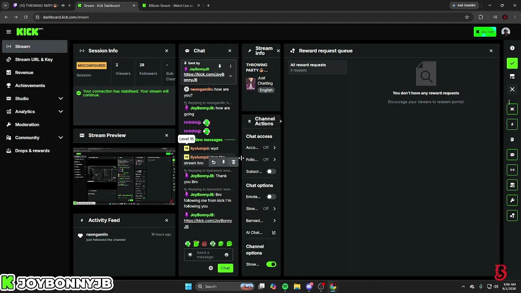Select Stream in the left sidebar
The image size is (521, 293).
(35, 46)
